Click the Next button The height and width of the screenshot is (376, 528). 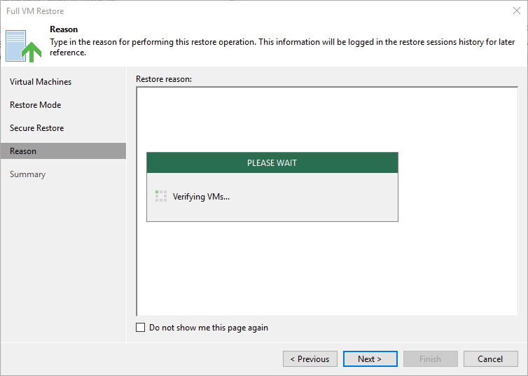(370, 358)
